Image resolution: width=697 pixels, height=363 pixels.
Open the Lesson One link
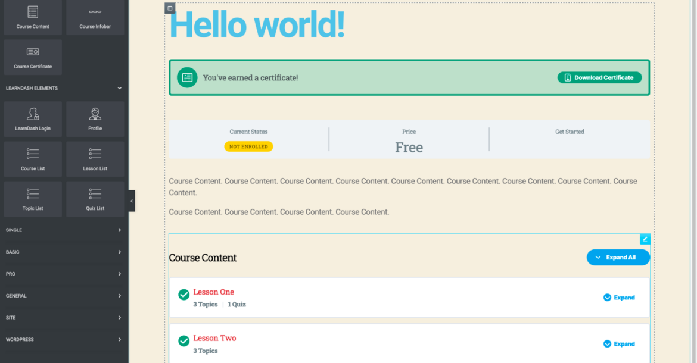point(213,292)
